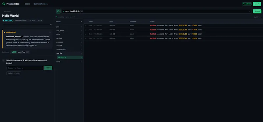Expand the user field
The height and width of the screenshot is (122, 263).
pos(69,62)
